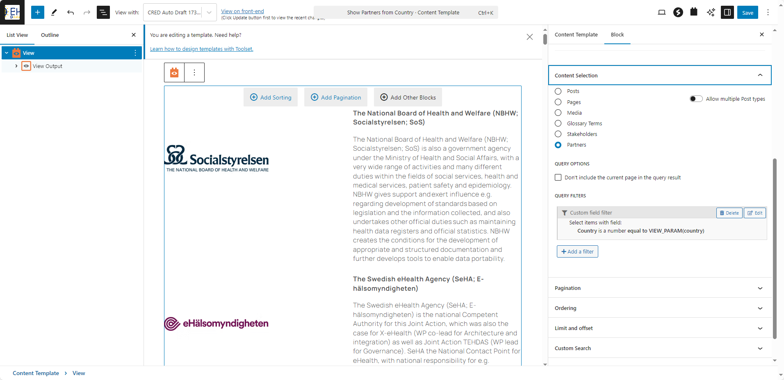Switch to the Block tab

(x=617, y=34)
